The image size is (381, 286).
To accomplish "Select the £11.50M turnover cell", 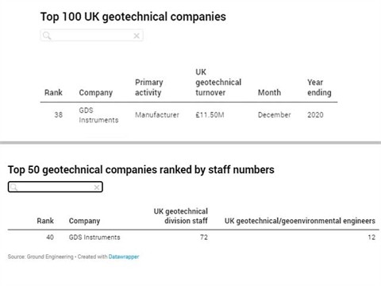I will tap(210, 115).
